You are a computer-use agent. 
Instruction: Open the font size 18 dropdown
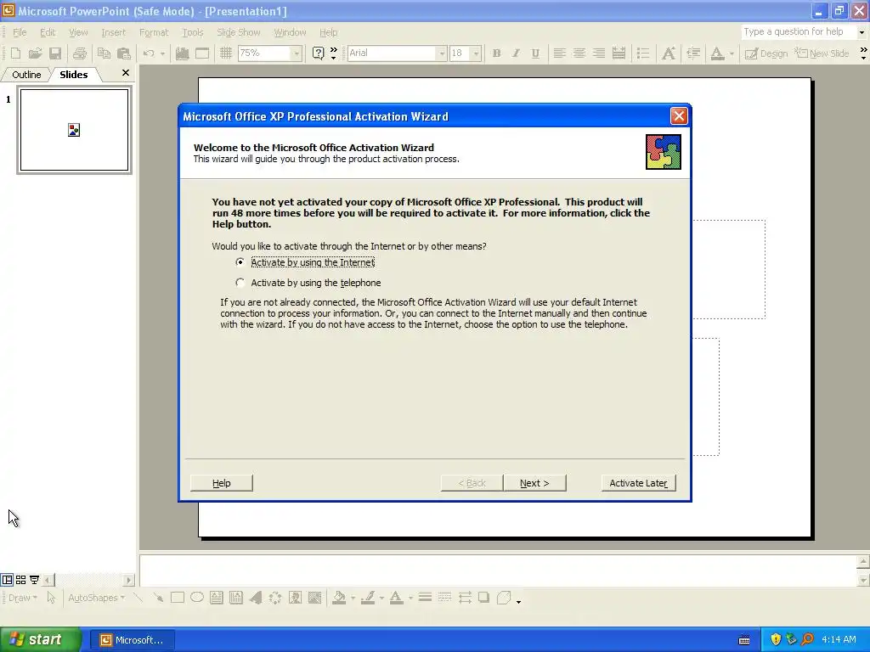coord(476,53)
